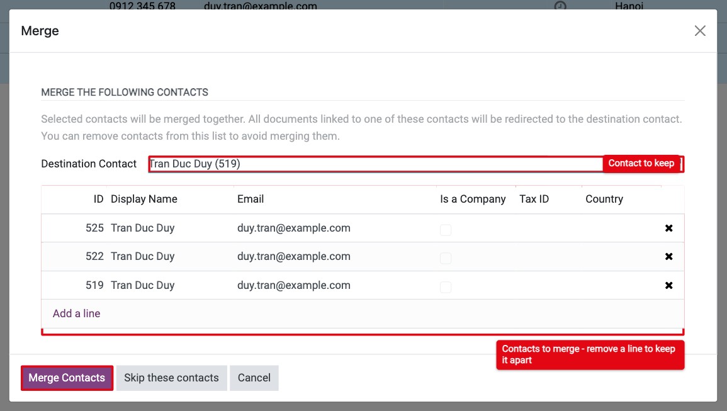Toggle Is a Company checkbox for ID 525

[446, 230]
